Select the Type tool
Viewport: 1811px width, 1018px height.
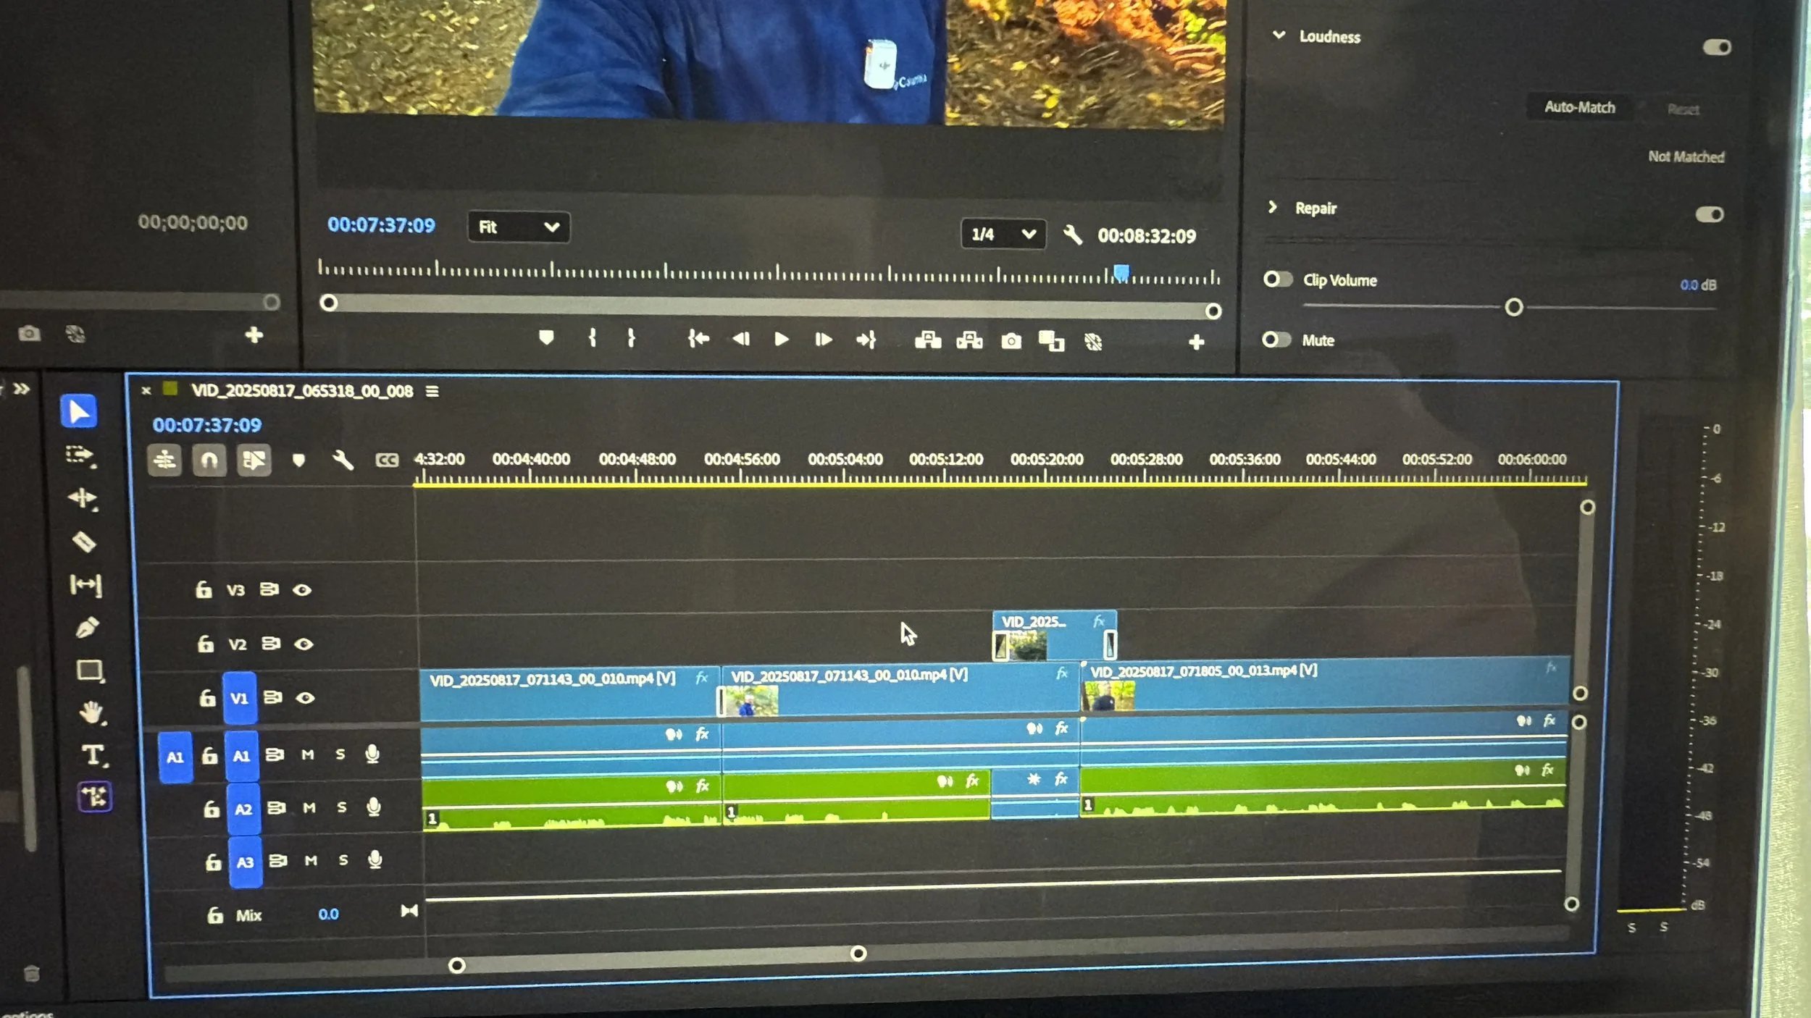coord(93,755)
